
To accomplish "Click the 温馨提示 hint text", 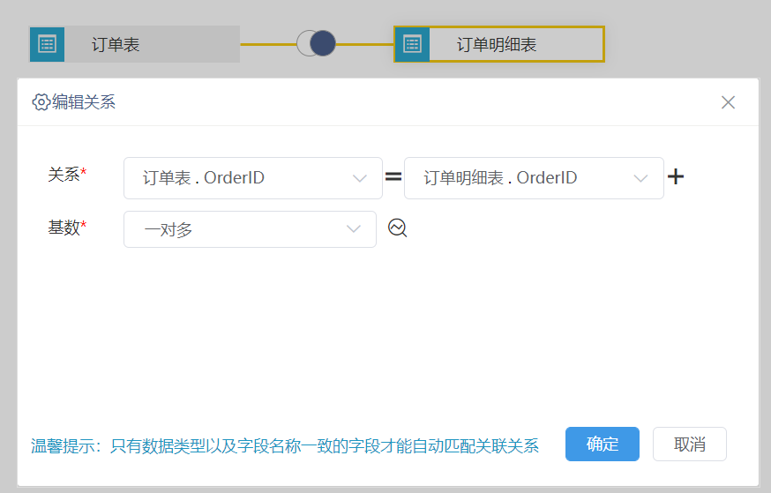I will coord(285,445).
